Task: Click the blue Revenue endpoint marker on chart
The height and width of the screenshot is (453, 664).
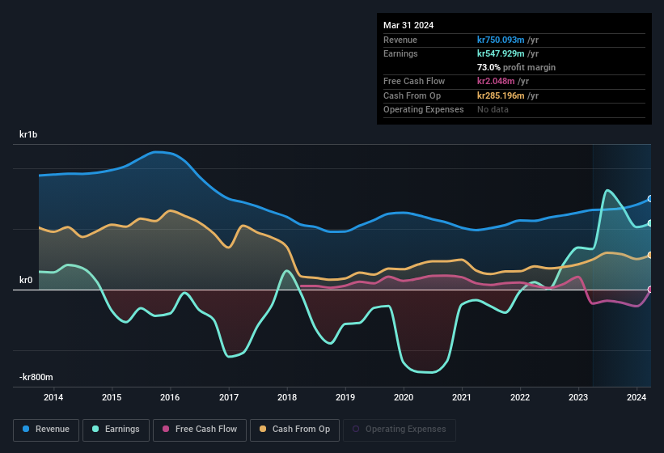Action: pyautogui.click(x=650, y=198)
